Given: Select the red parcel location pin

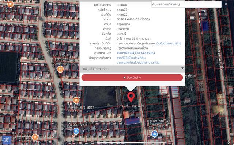Looking at the screenshot, I should click(x=131, y=97).
